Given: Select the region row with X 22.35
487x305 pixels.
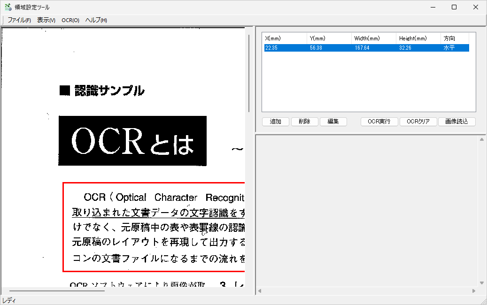Looking at the screenshot, I should click(x=366, y=48).
